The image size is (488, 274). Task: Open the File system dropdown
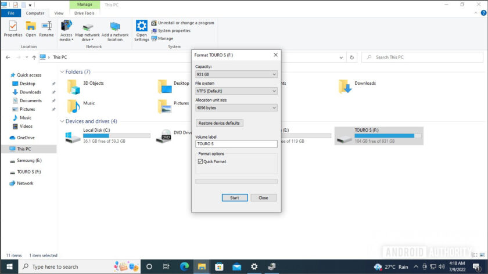[x=236, y=91]
